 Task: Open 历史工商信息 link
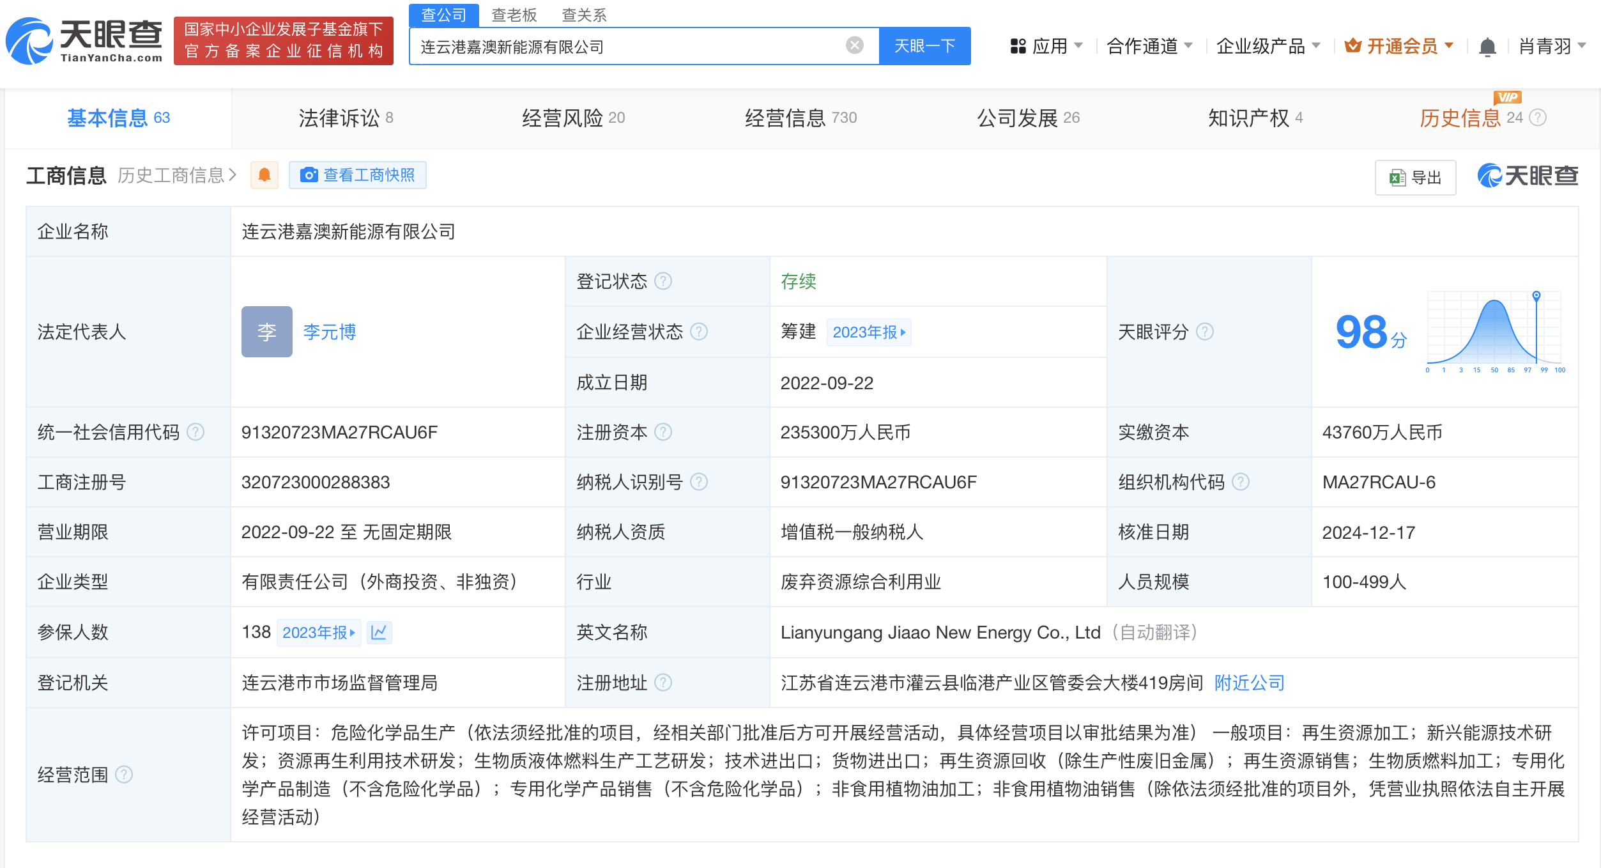click(177, 175)
